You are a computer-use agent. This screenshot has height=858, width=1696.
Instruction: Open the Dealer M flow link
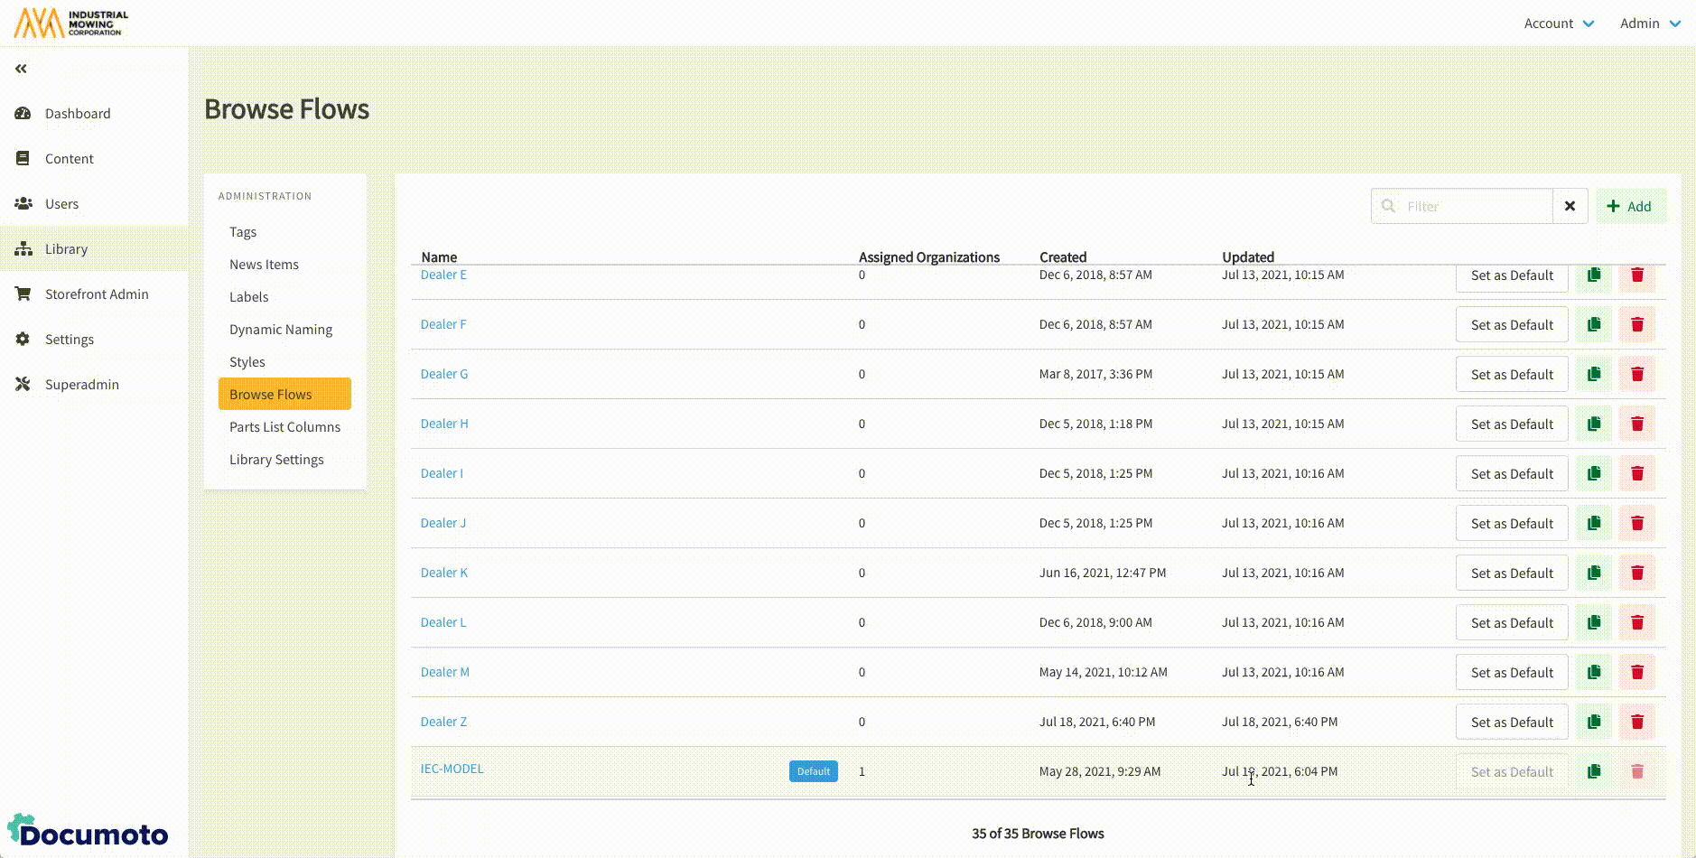(x=444, y=672)
